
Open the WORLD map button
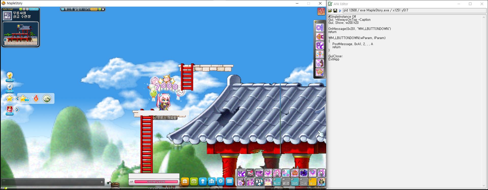click(x=34, y=9)
